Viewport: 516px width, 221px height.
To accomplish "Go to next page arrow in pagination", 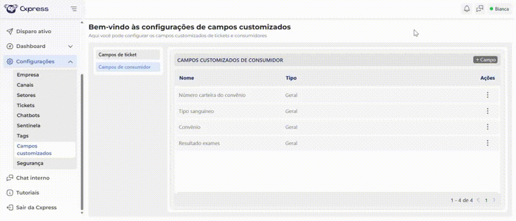I will pyautogui.click(x=494, y=200).
